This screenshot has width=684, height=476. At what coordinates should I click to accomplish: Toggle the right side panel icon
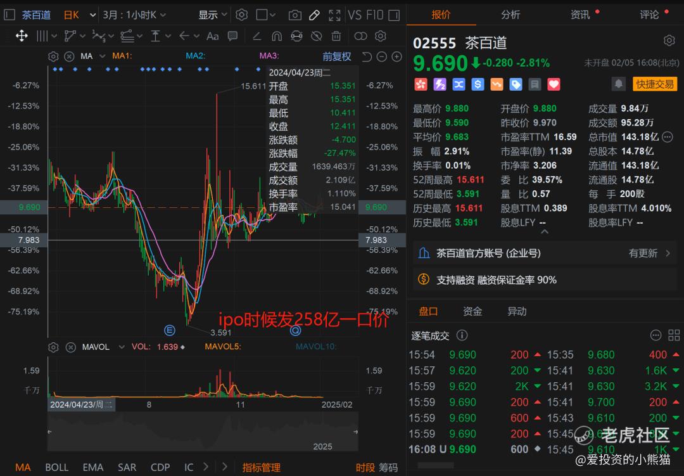[x=394, y=15]
